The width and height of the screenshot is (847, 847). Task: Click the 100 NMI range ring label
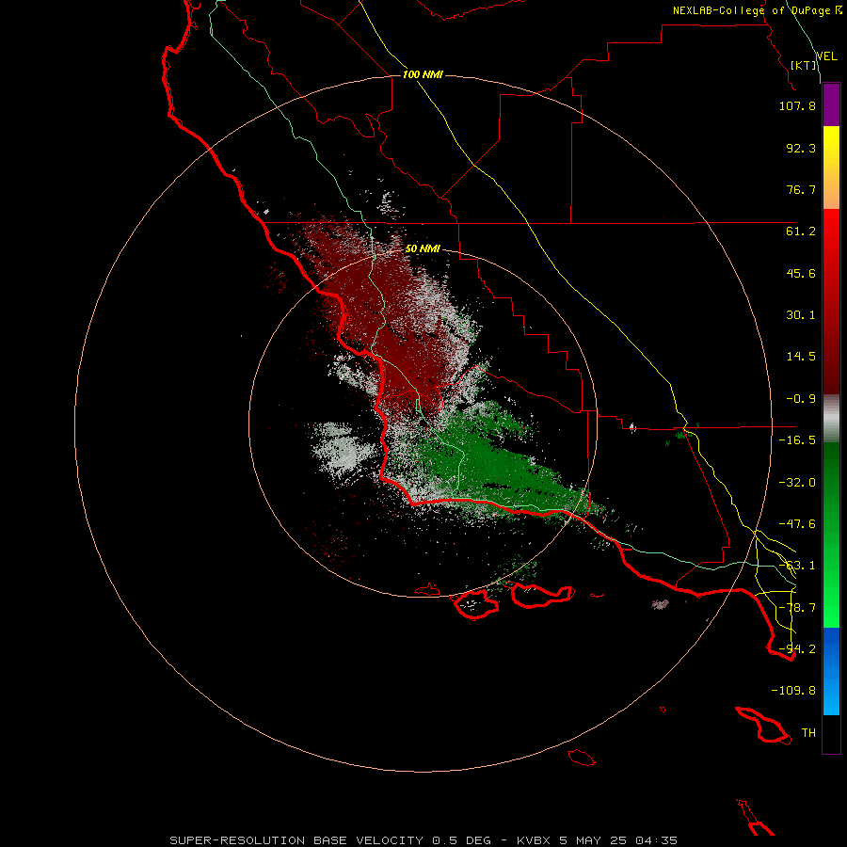click(x=423, y=74)
